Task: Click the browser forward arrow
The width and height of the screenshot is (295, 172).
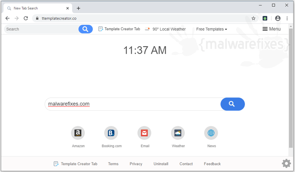Action: point(16,18)
